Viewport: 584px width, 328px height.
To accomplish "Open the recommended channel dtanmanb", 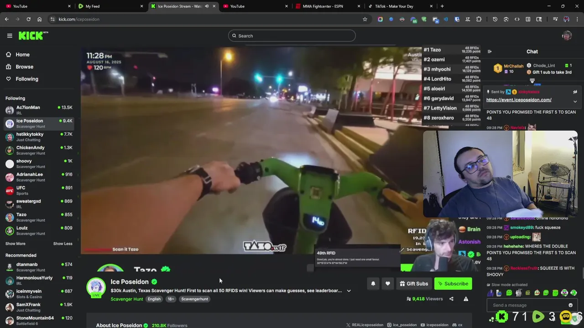I will (38, 267).
